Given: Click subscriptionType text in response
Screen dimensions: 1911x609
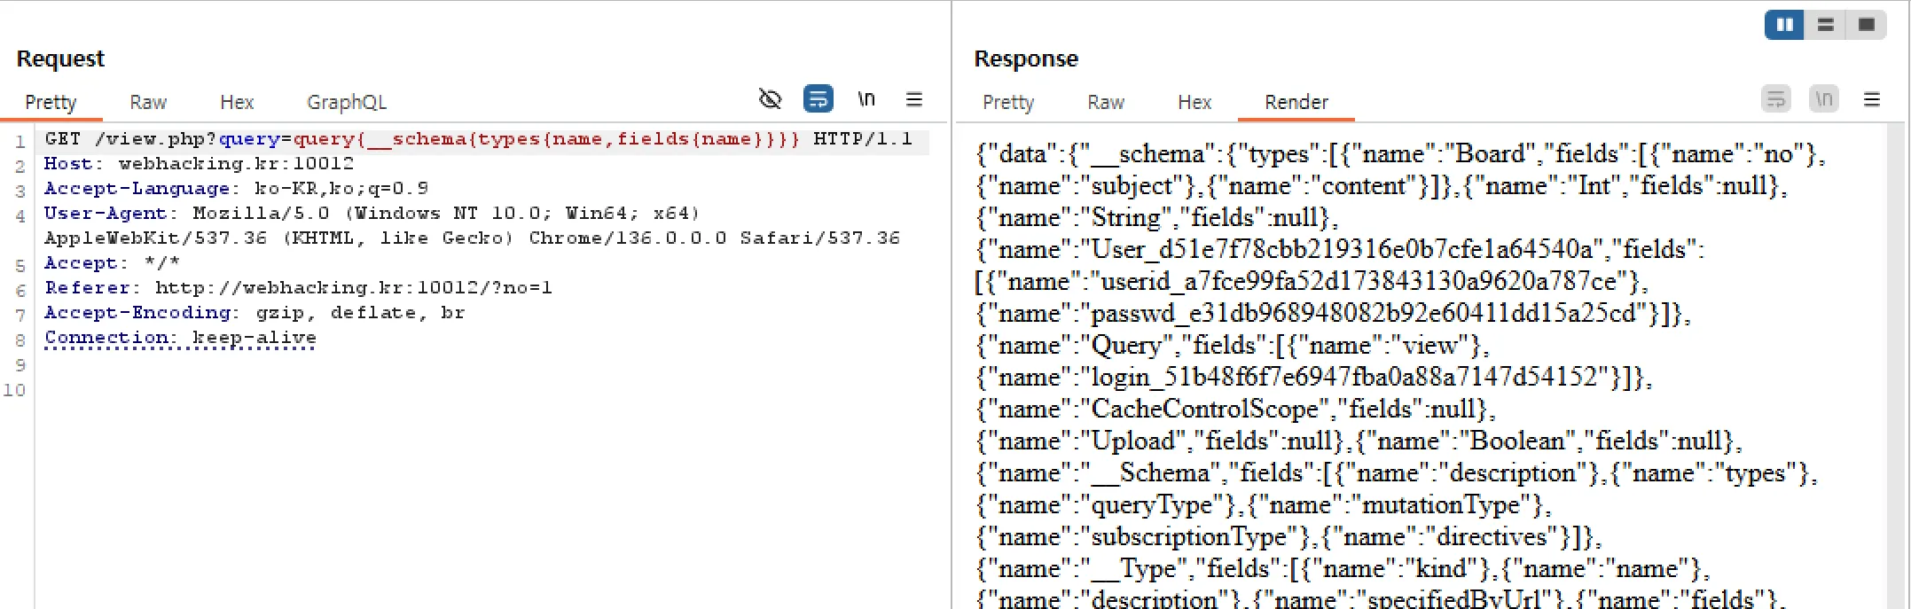Looking at the screenshot, I should click(x=1188, y=537).
